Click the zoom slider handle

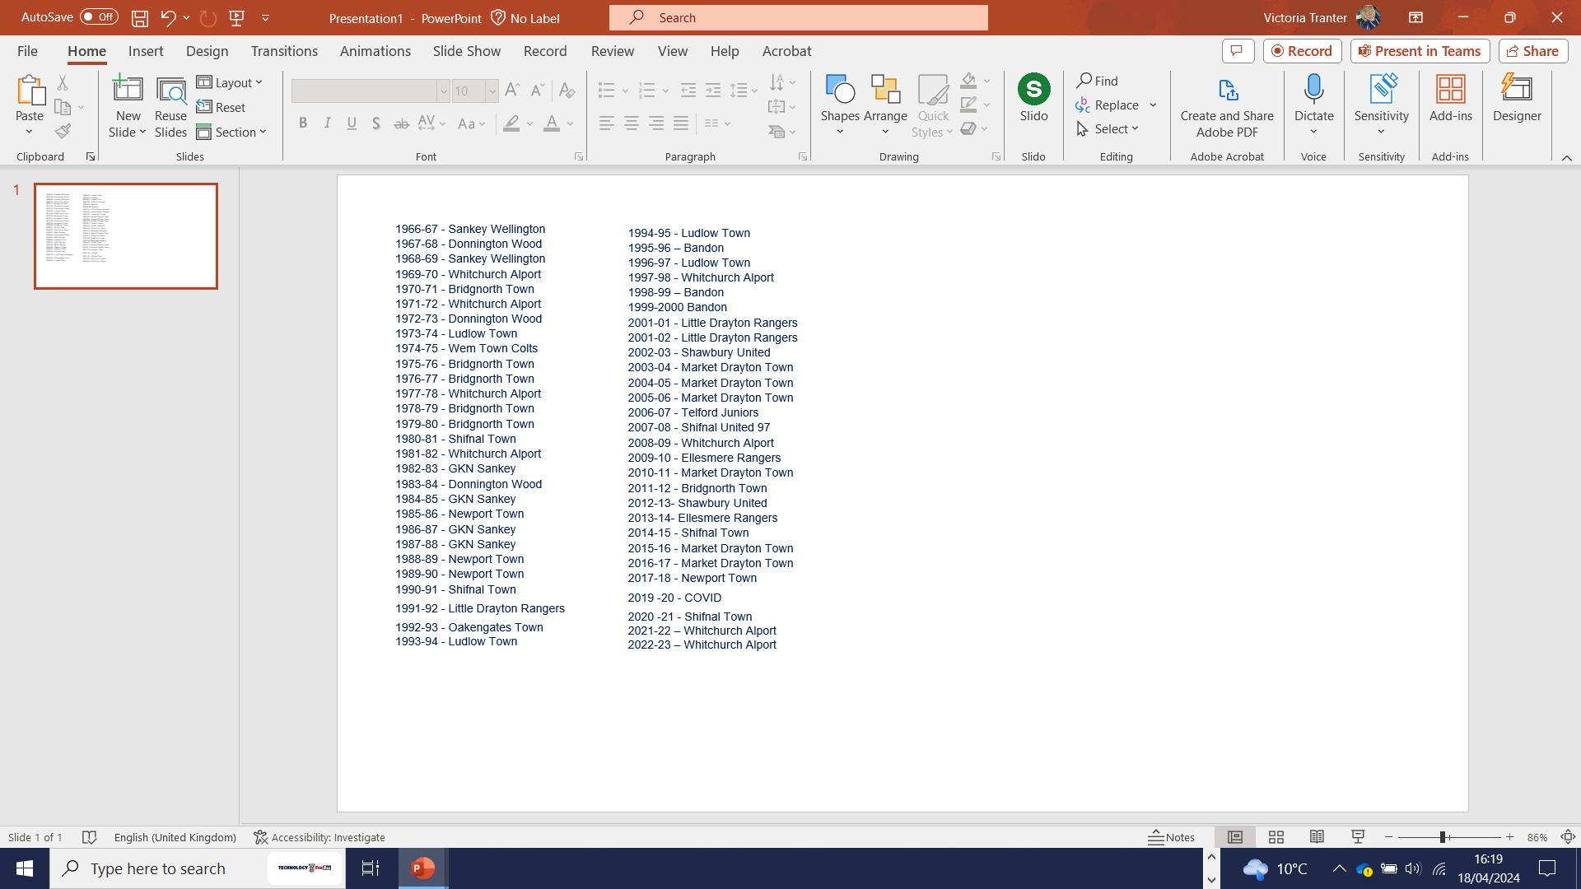pyautogui.click(x=1442, y=837)
